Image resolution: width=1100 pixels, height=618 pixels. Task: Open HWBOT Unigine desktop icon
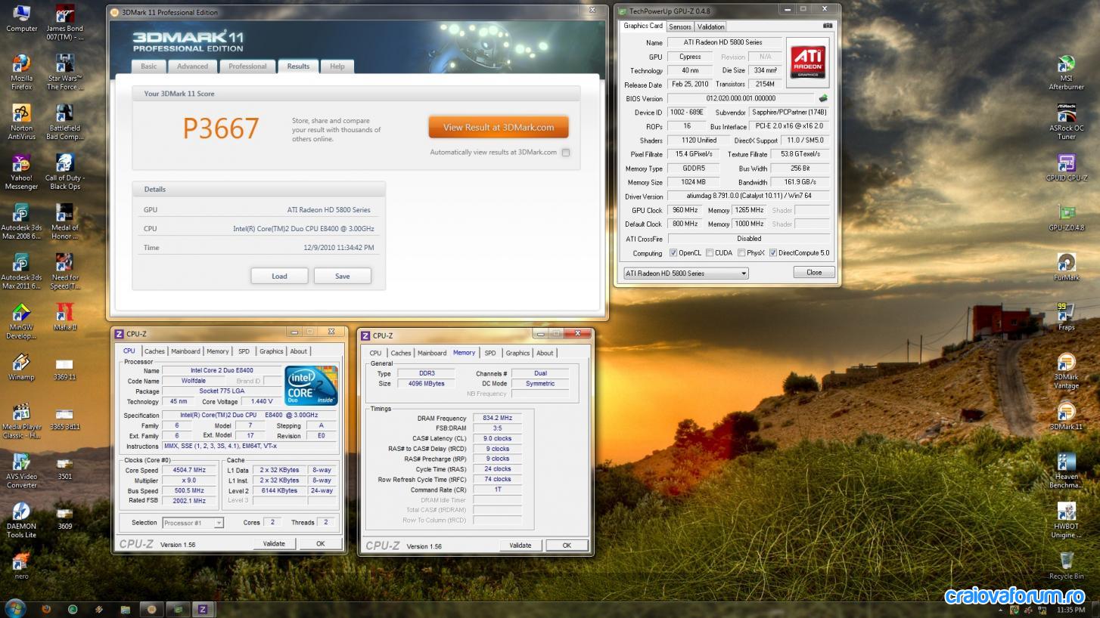coord(1066,521)
